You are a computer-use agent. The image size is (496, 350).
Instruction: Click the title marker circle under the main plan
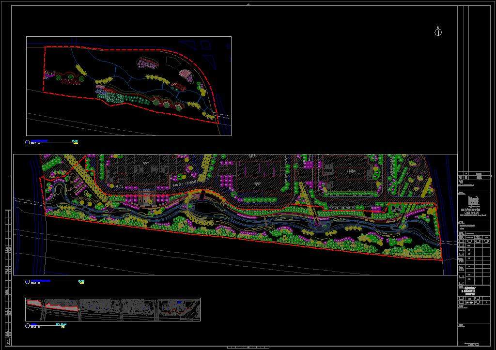tap(28, 281)
